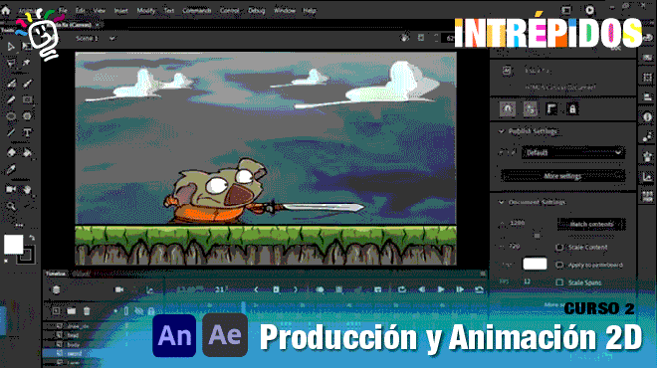The image size is (657, 368).
Task: Click the layer depth icon in timeline
Action: [149, 289]
